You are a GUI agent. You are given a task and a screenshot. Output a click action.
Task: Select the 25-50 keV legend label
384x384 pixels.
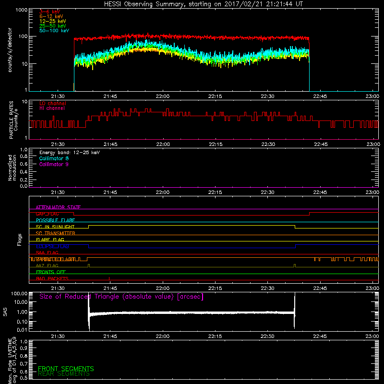[53, 26]
